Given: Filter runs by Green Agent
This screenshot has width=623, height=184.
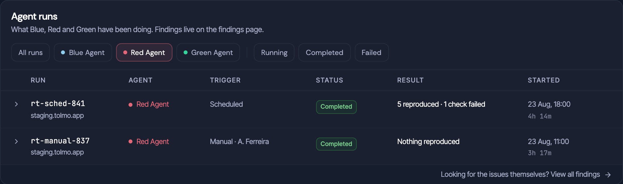Looking at the screenshot, I should pyautogui.click(x=208, y=52).
